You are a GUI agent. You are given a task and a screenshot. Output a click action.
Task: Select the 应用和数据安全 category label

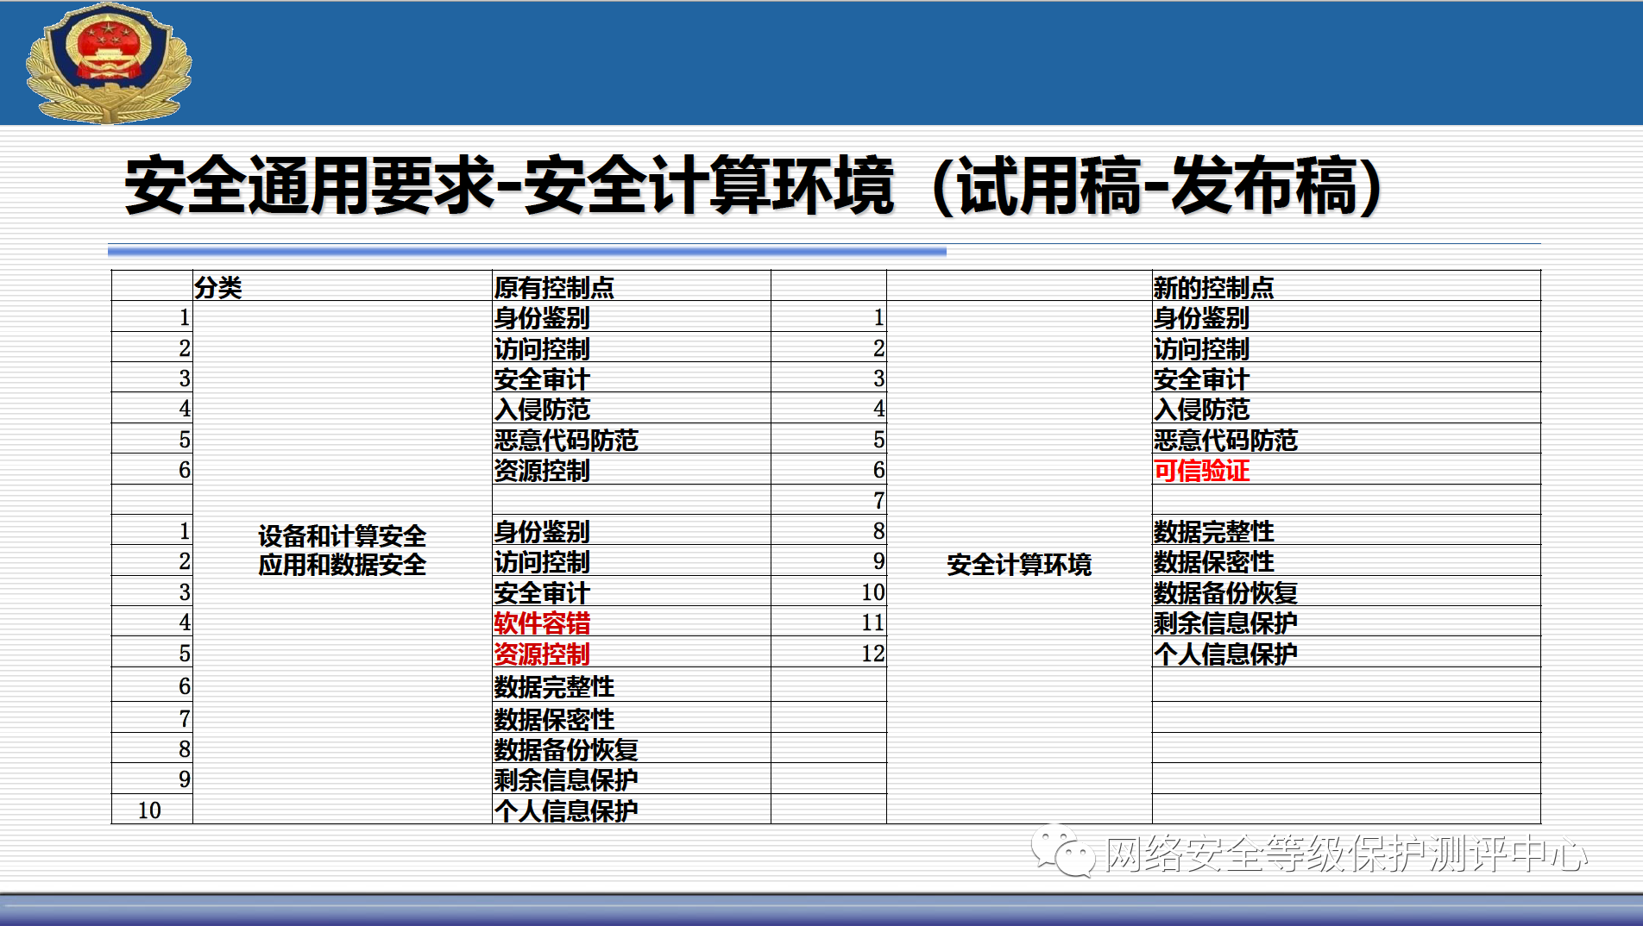pos(342,565)
